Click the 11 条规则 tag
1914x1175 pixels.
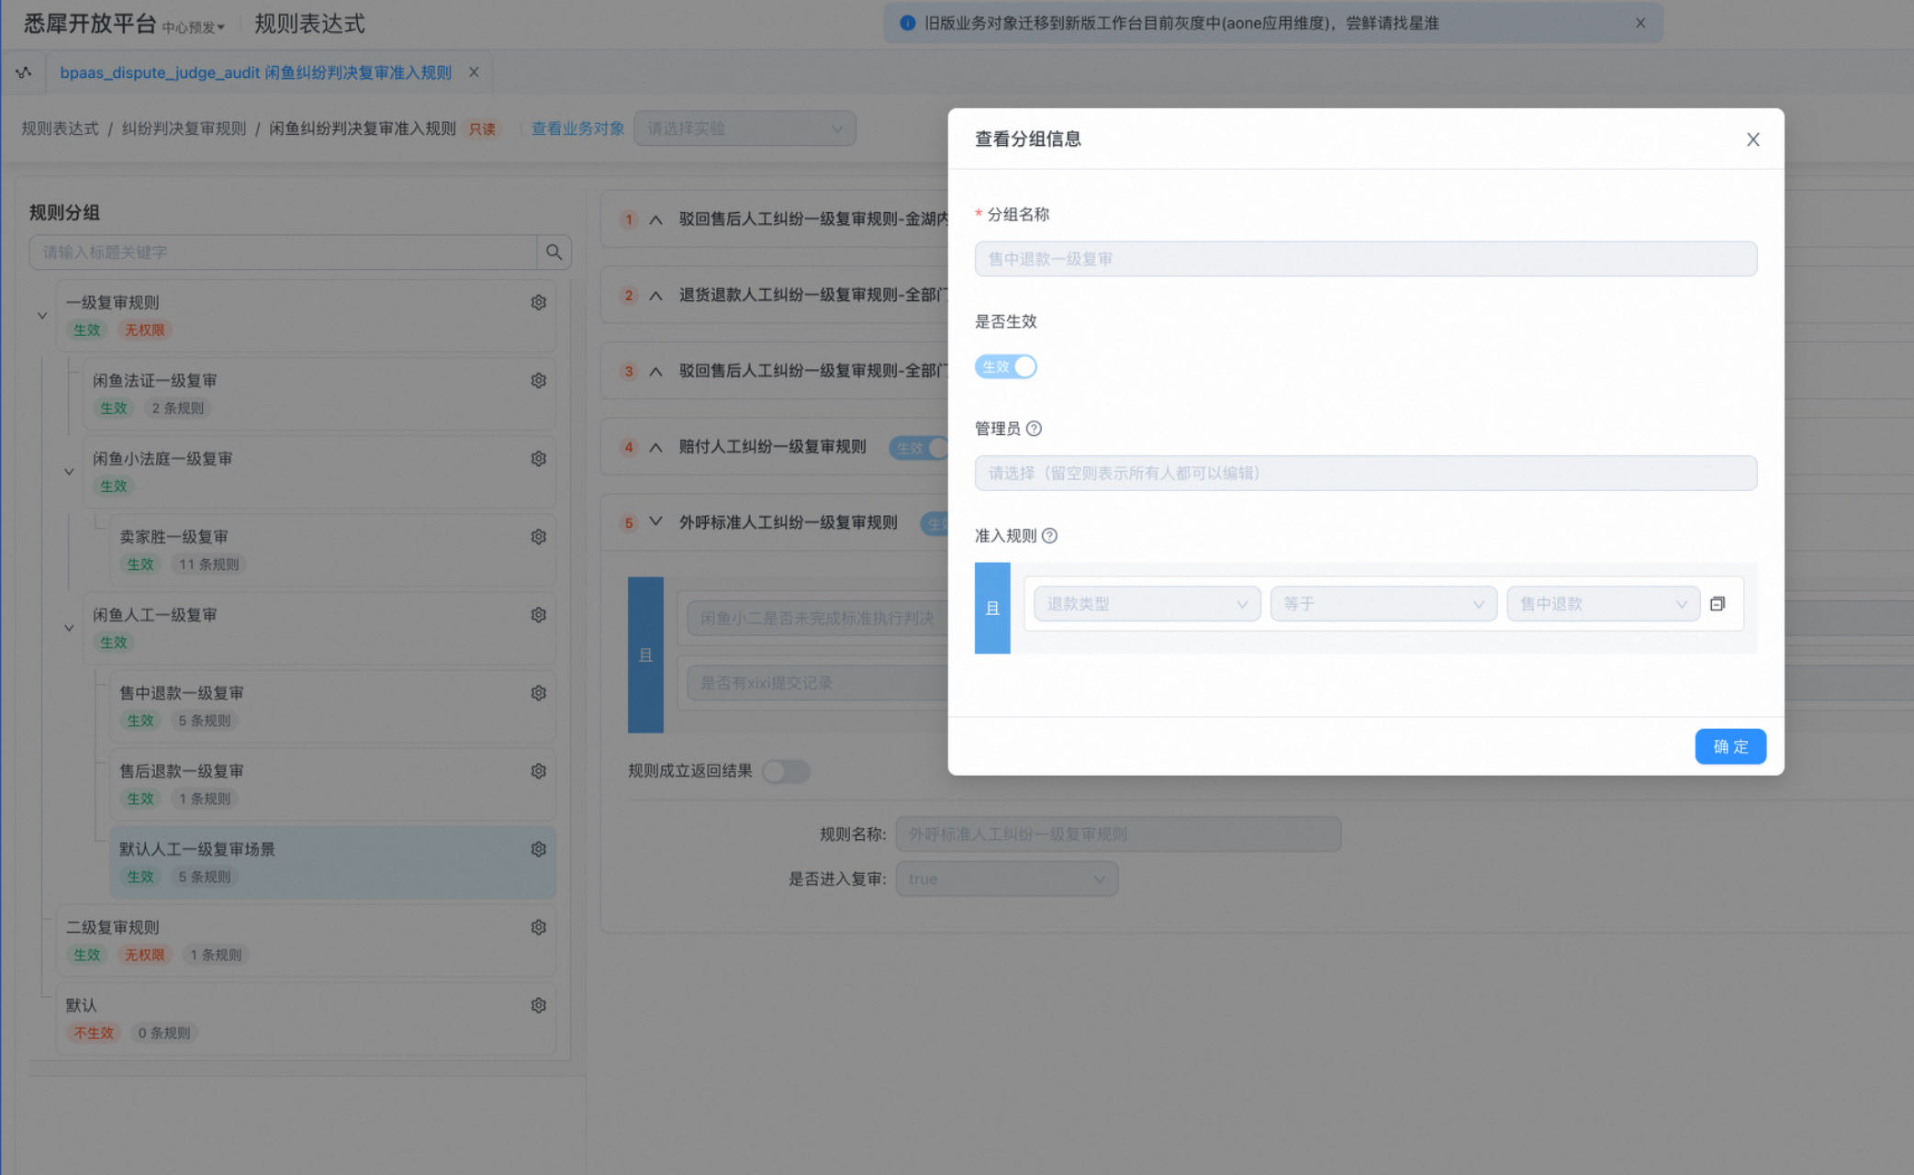pyautogui.click(x=208, y=565)
